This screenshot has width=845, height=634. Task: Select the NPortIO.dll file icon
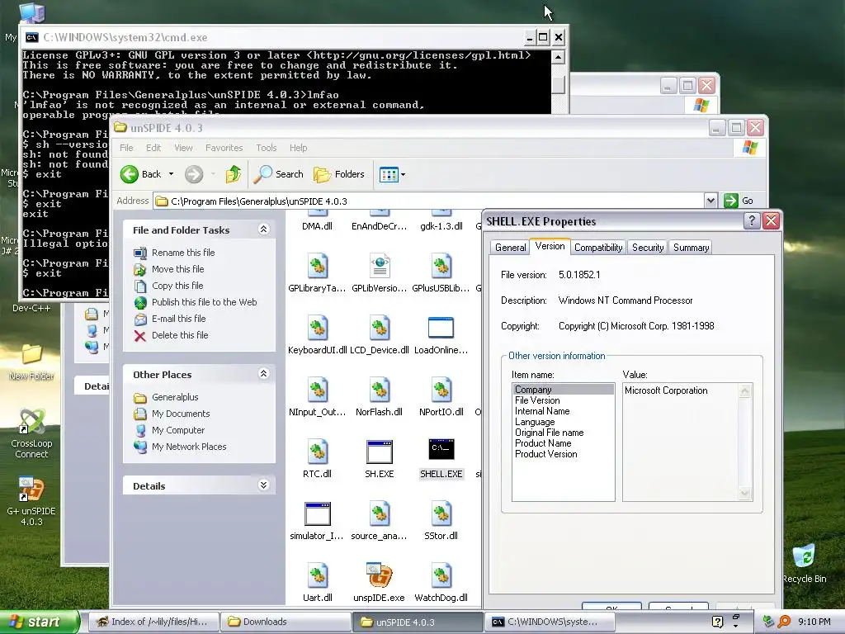point(441,390)
